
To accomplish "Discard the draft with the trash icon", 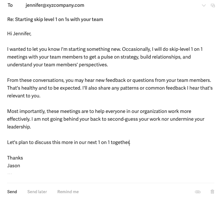I will point(212,192).
